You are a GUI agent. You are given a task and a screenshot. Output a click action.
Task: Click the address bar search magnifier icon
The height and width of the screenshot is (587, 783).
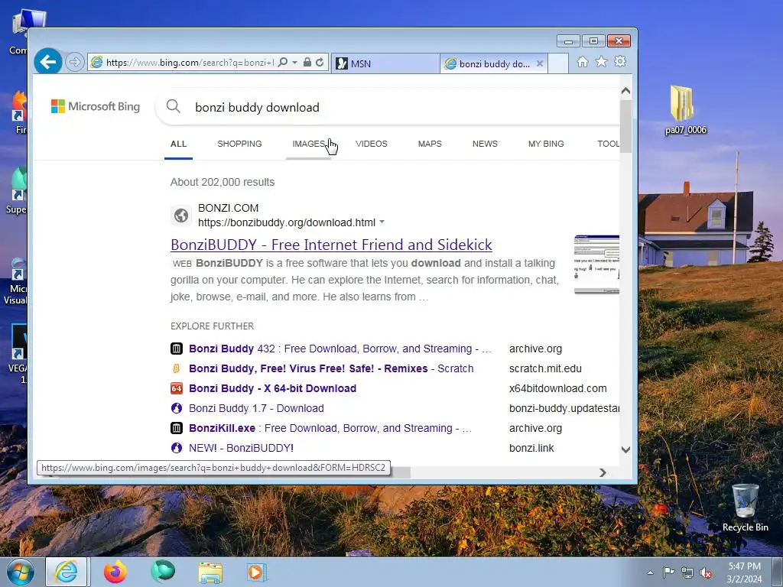[283, 63]
